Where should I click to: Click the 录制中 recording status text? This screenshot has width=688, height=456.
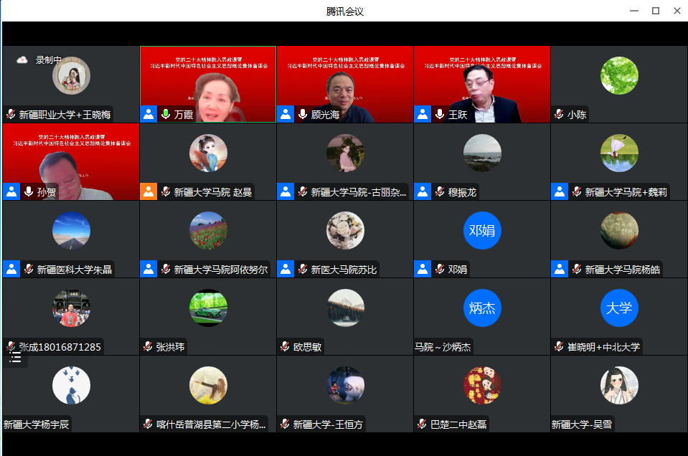pos(49,60)
